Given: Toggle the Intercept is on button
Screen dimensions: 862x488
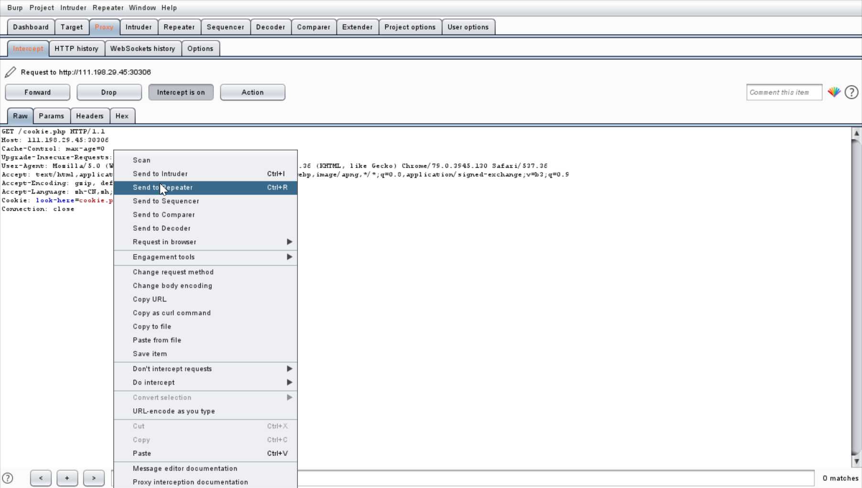Looking at the screenshot, I should pos(181,92).
